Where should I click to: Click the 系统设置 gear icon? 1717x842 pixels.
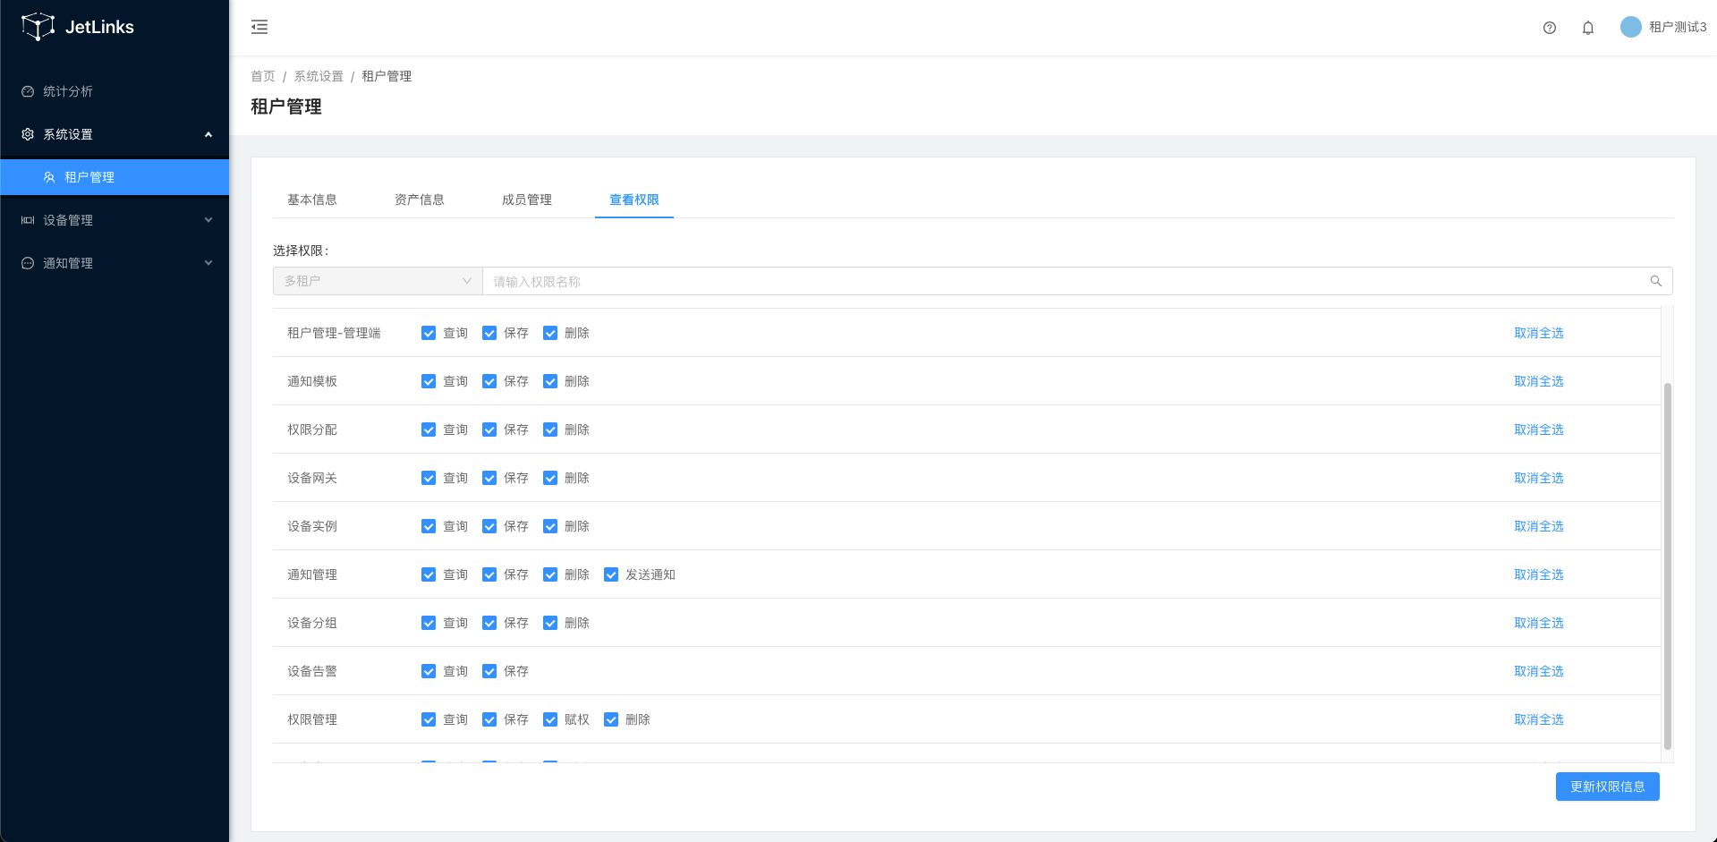click(x=28, y=134)
